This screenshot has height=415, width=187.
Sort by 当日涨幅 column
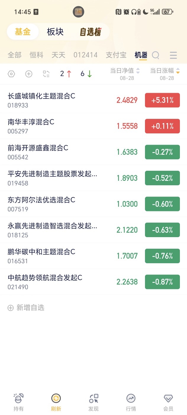(165, 74)
